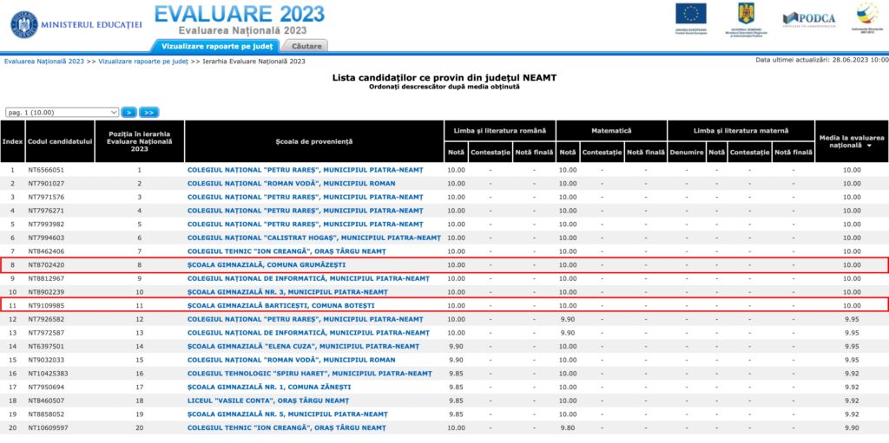Open Evaluarea Națională 2023 breadcrumb link

[x=44, y=62]
